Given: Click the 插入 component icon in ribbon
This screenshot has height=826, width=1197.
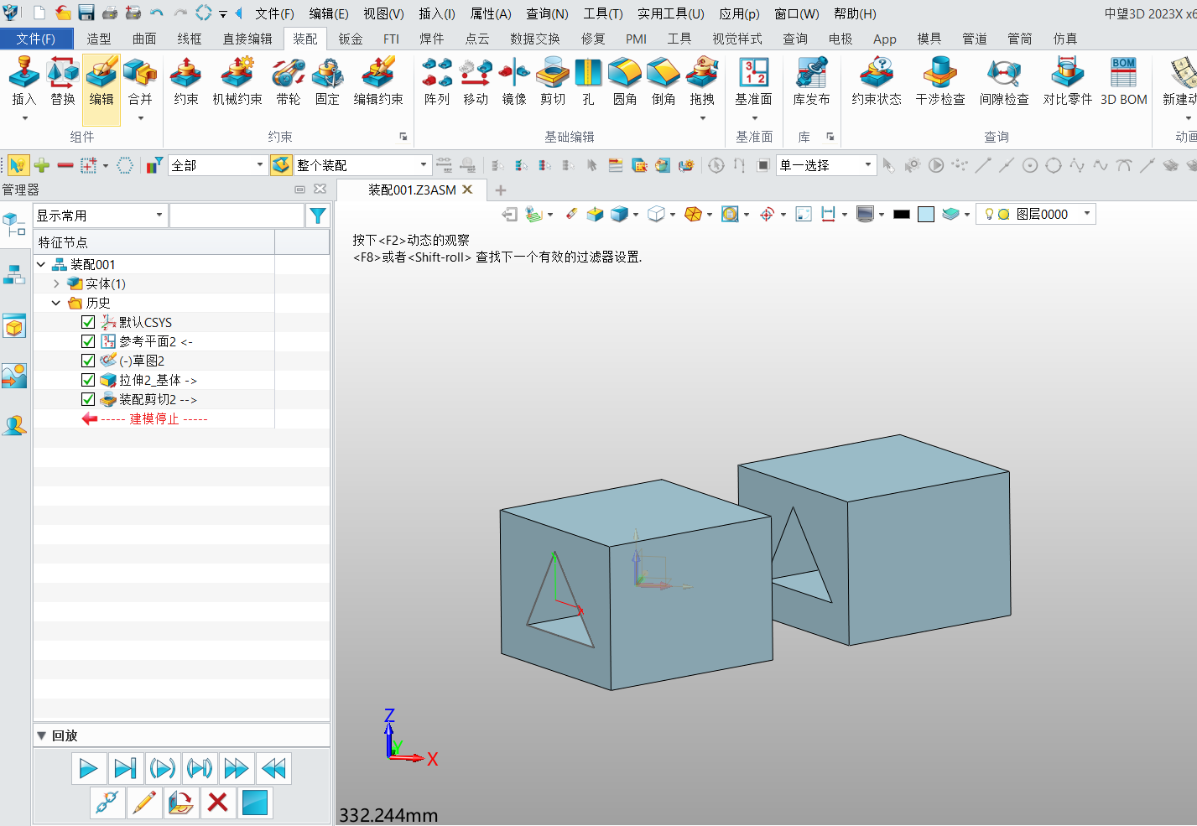Looking at the screenshot, I should [x=23, y=74].
